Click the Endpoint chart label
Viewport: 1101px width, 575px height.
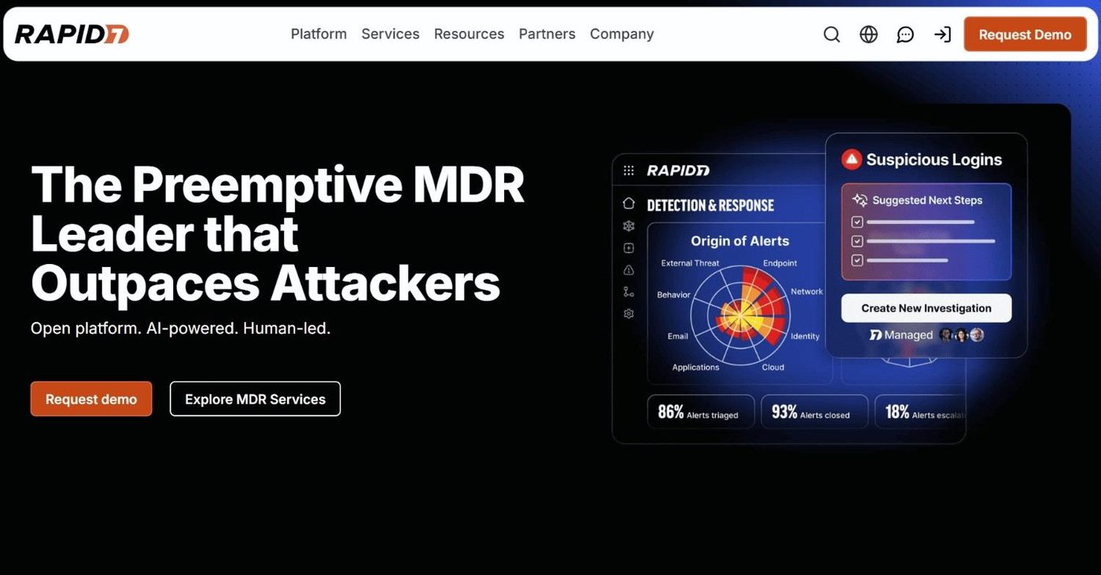[x=780, y=263]
